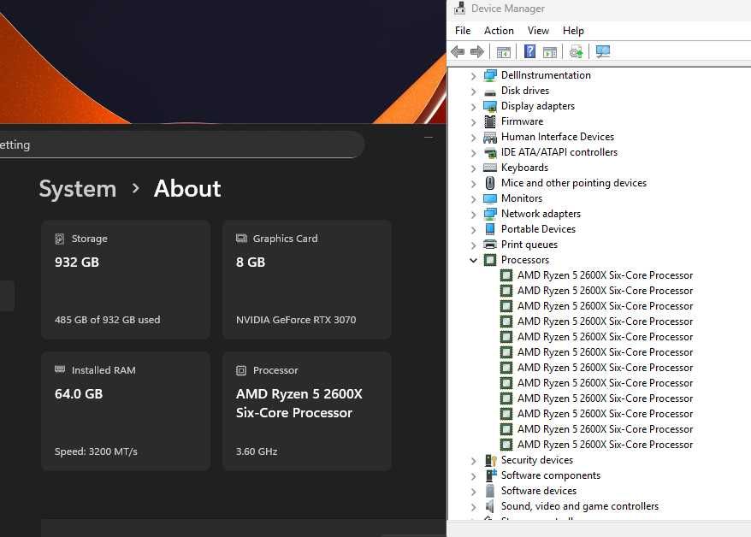Click the Show/Hide console tree toolbar icon
The height and width of the screenshot is (537, 751).
pyautogui.click(x=504, y=52)
